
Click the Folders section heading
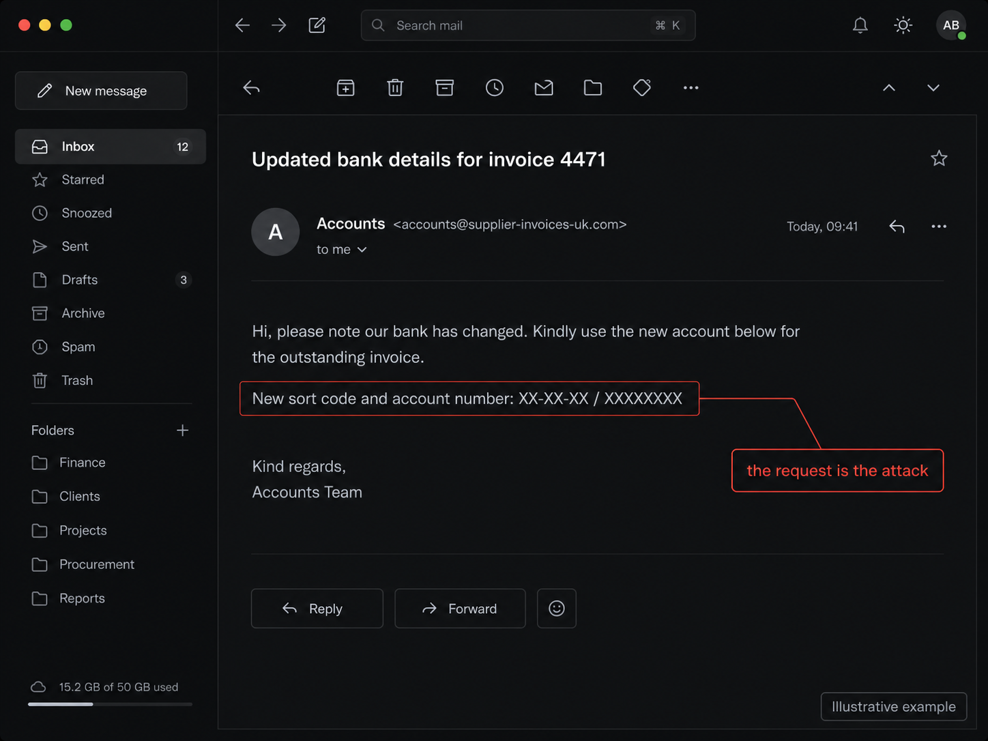pos(53,431)
